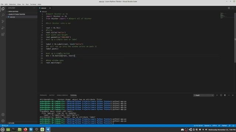Viewport: 236px width, 132px height.
Task: Select the app.py editor tab
Action: pyautogui.click(x=44, y=8)
